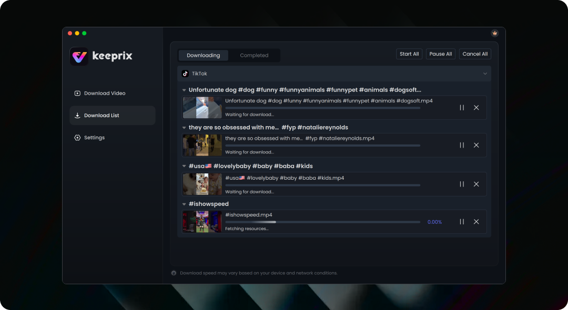Switch to the Completed tab
The width and height of the screenshot is (568, 310).
254,55
